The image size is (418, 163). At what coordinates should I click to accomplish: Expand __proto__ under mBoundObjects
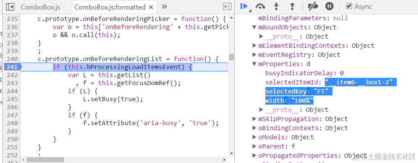click(261, 36)
